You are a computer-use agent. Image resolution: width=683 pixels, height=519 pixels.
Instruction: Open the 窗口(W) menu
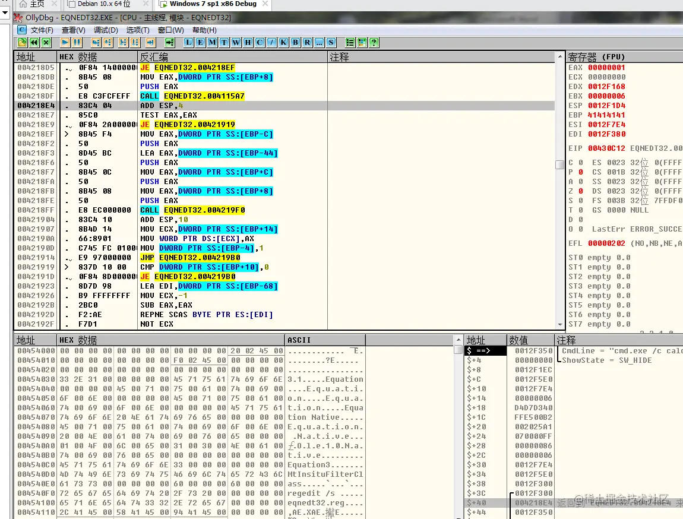pyautogui.click(x=171, y=30)
